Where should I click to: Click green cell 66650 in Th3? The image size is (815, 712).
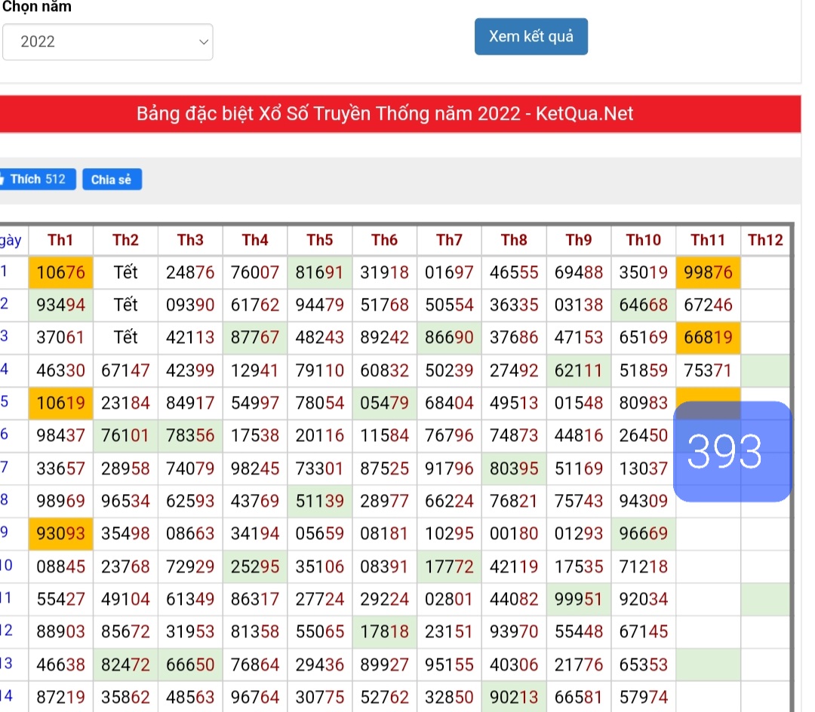[x=190, y=664]
